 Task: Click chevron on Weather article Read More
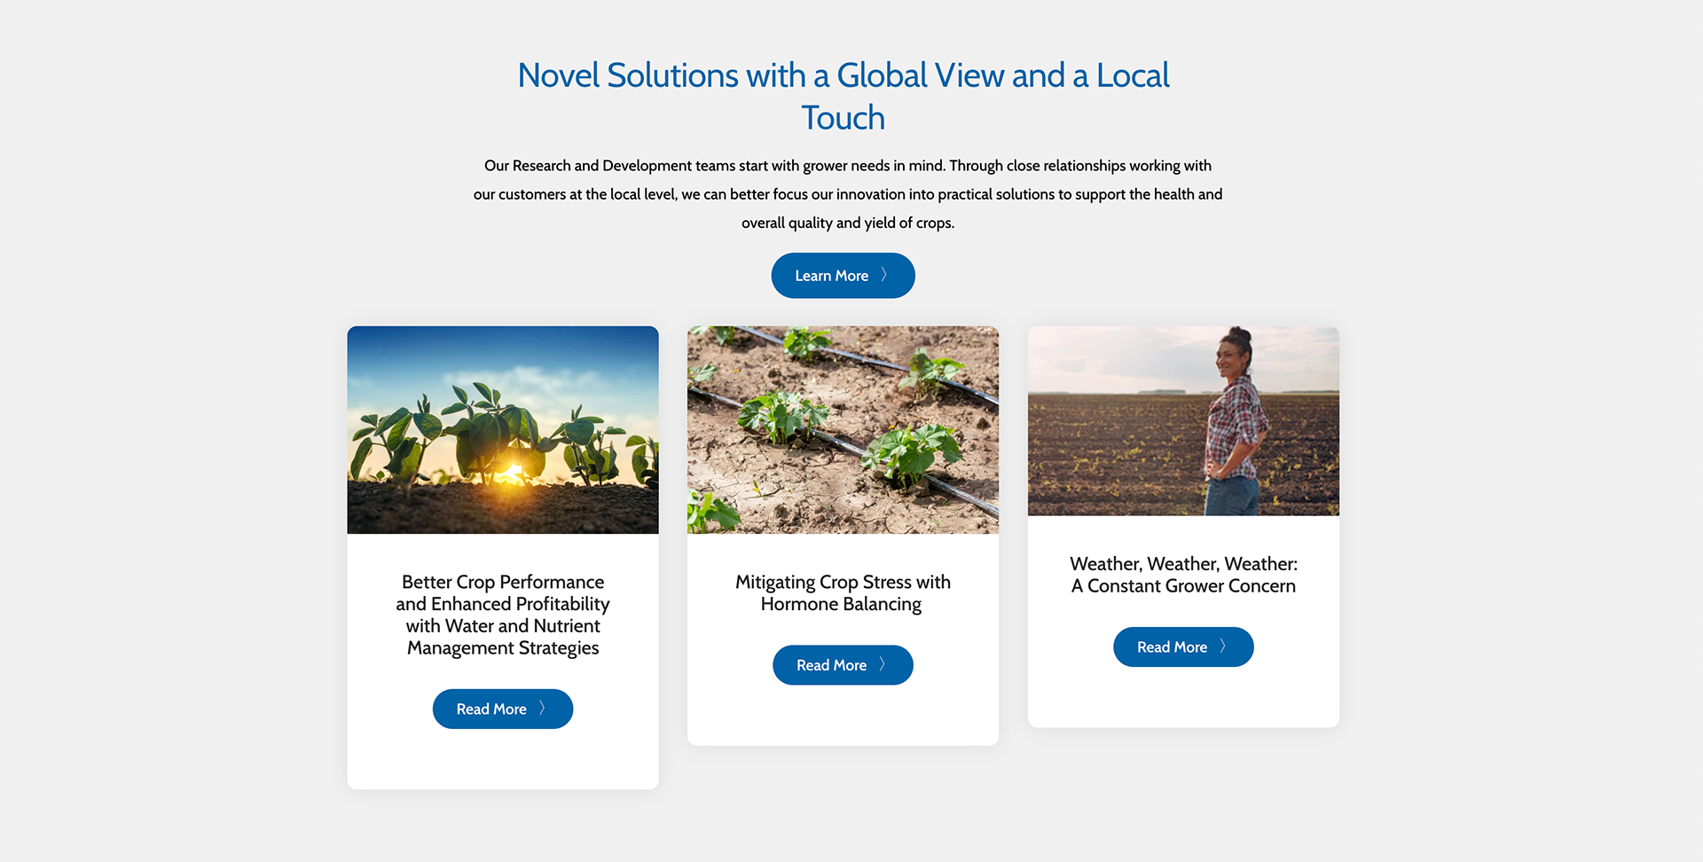coord(1222,646)
